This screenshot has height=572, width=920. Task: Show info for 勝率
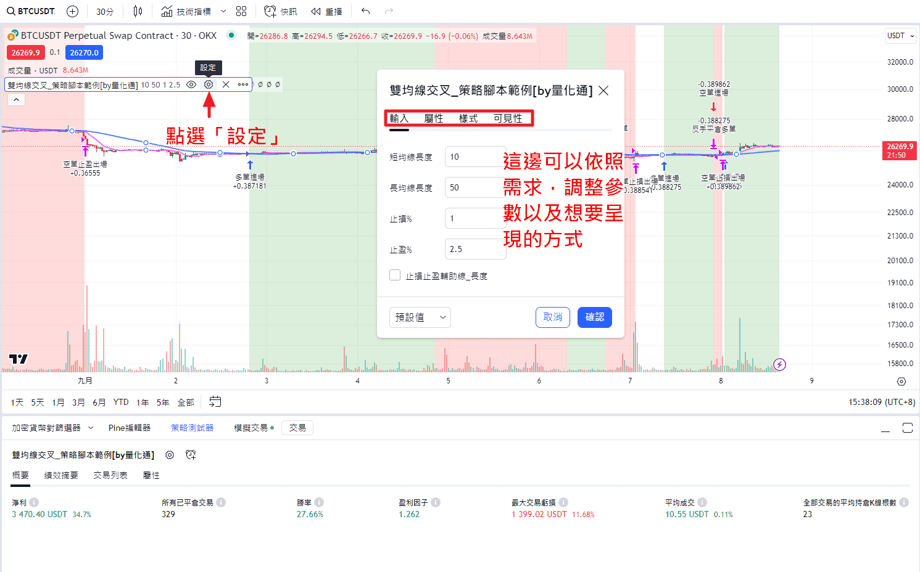tap(319, 502)
